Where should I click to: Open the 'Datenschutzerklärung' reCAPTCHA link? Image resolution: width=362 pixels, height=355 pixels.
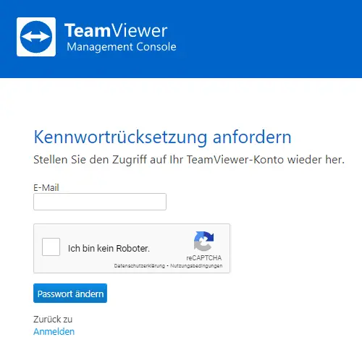pyautogui.click(x=139, y=266)
